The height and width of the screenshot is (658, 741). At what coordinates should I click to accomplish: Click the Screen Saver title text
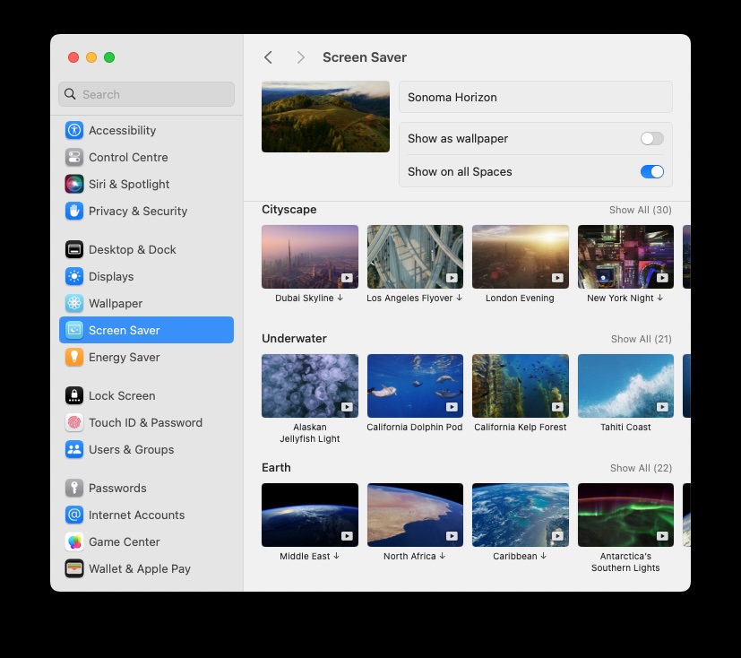[x=365, y=57]
